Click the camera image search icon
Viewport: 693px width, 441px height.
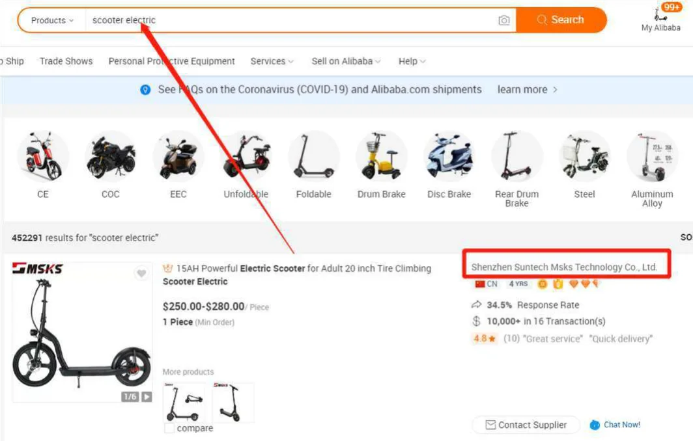tap(504, 20)
